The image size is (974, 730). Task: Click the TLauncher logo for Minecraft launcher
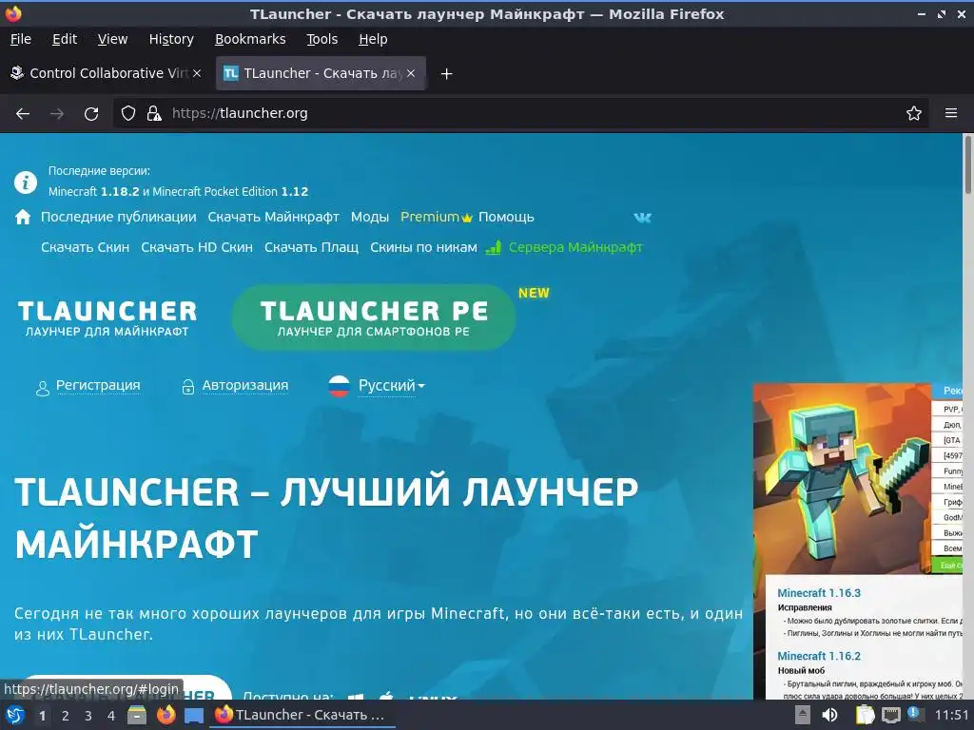(107, 317)
